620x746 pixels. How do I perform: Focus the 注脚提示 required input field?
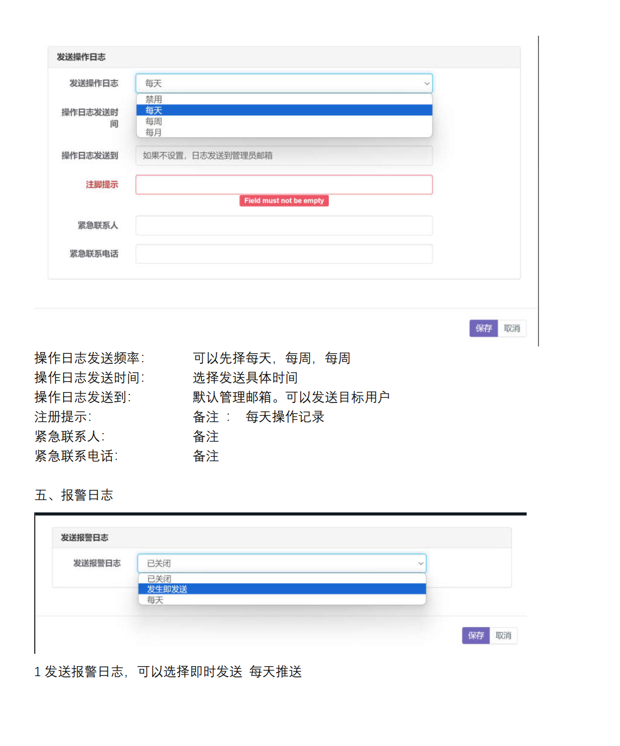pos(284,184)
